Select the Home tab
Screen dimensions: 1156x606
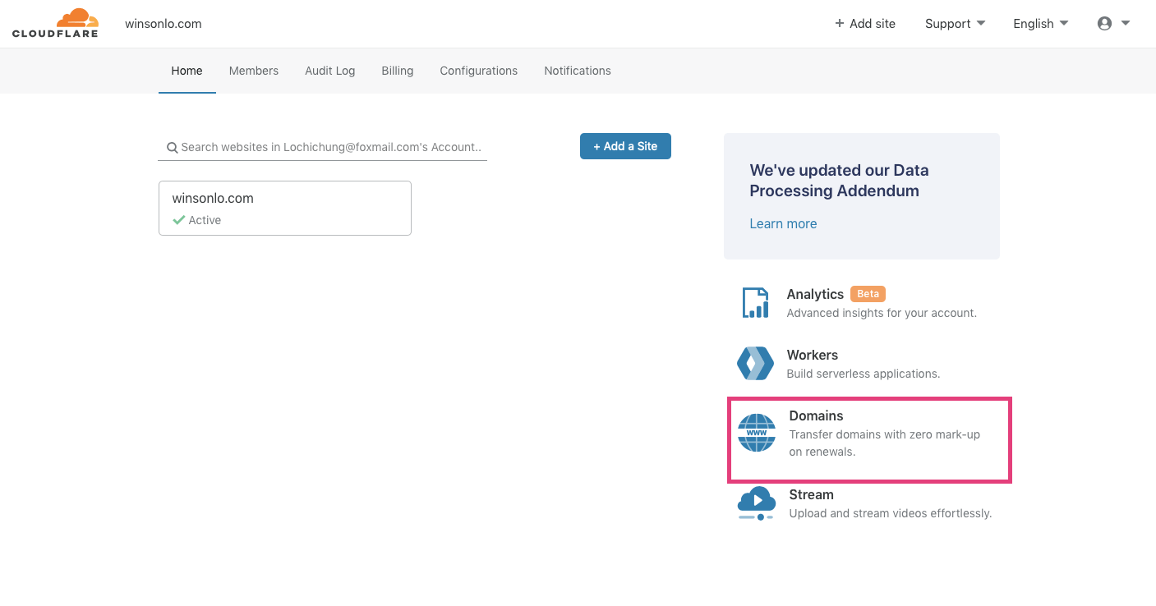pos(187,71)
